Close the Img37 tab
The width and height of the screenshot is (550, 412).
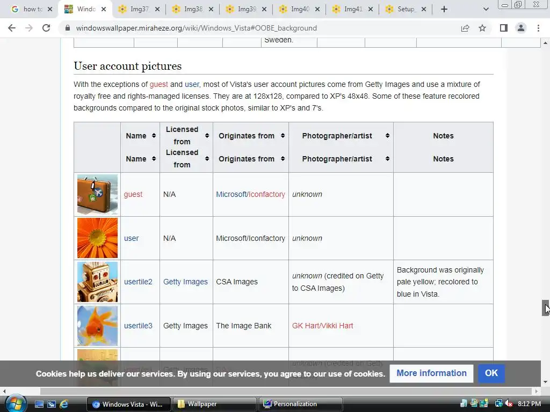coord(157,10)
